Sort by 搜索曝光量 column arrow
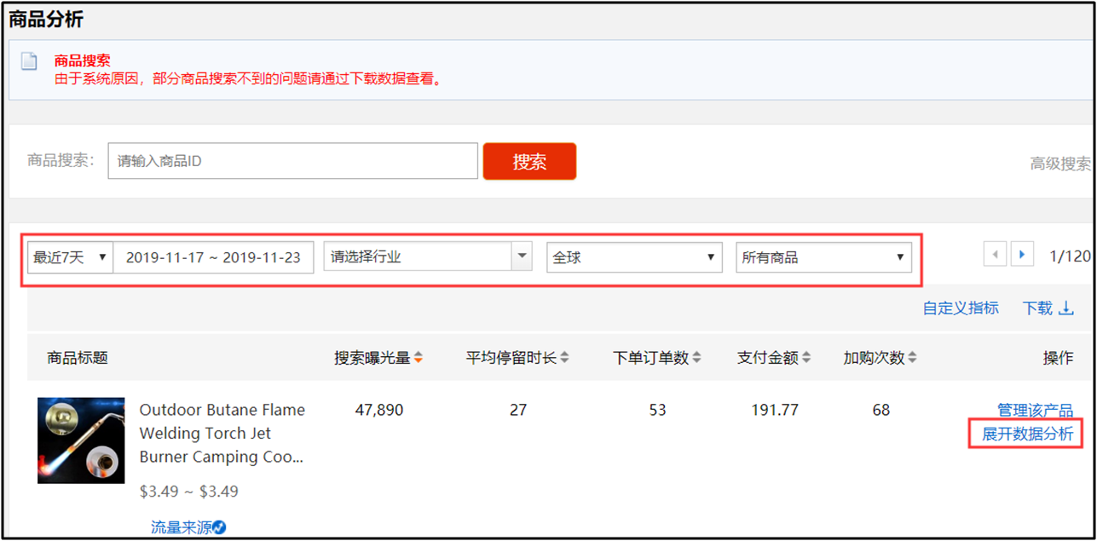The image size is (1097, 541). coord(418,359)
